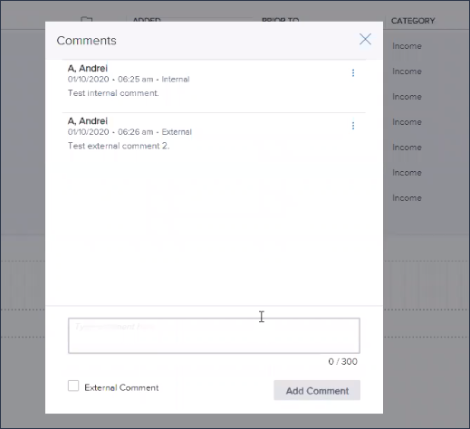Close the Comments dialog with the X
470x429 pixels.
click(365, 39)
